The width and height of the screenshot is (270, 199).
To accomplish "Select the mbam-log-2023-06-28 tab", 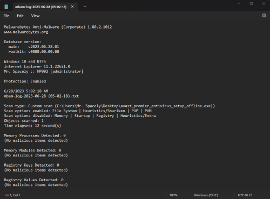I will pos(40,7).
